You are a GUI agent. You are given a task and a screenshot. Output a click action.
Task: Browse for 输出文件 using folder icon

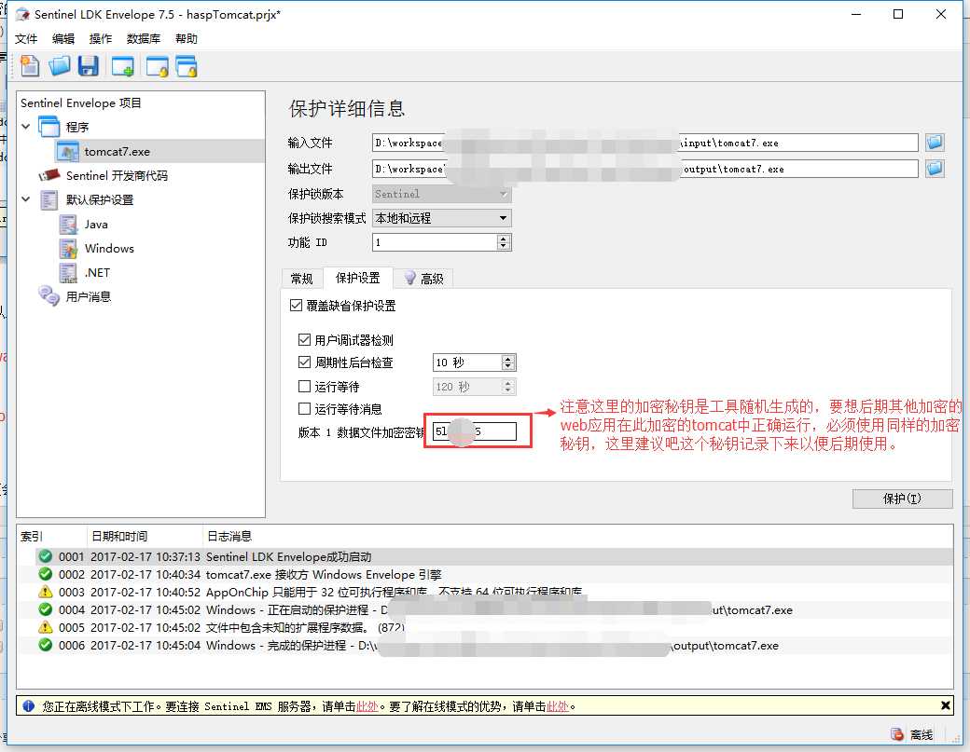point(935,169)
